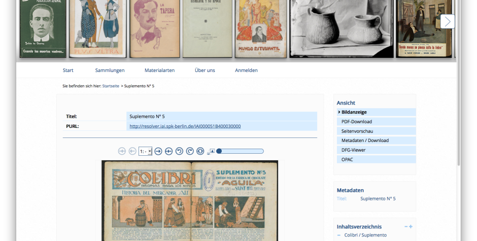Click the 'PURL:' label
The width and height of the screenshot is (477, 241).
73,126
